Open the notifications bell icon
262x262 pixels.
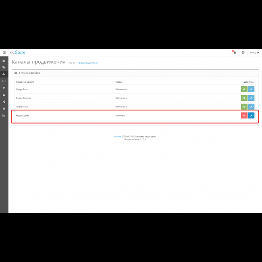tap(234, 52)
